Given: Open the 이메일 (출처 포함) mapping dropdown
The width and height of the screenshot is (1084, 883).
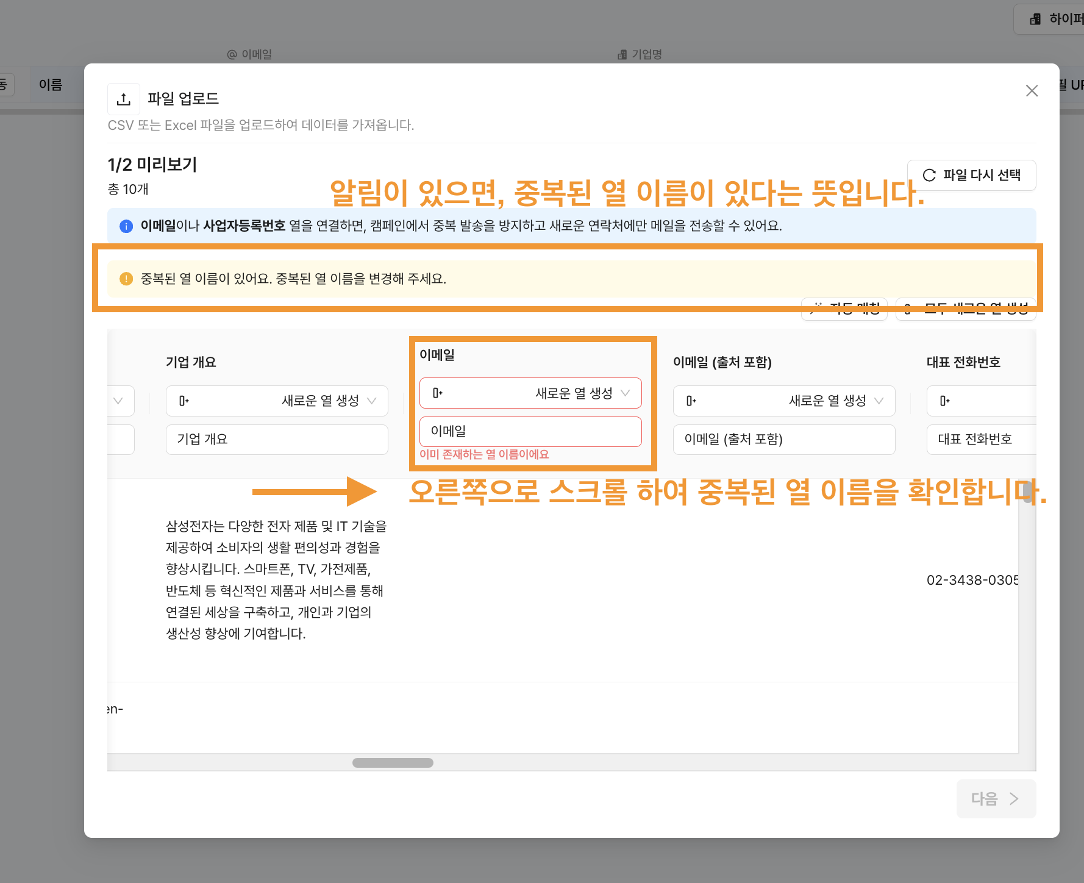Looking at the screenshot, I should (x=783, y=401).
